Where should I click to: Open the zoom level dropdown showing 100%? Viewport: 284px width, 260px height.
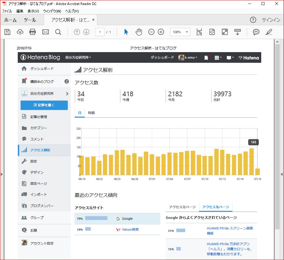click(x=180, y=32)
